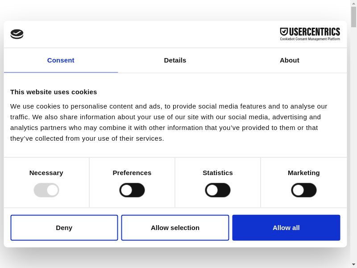Enable the Preferences cookies toggle
The image size is (357, 268).
132,190
